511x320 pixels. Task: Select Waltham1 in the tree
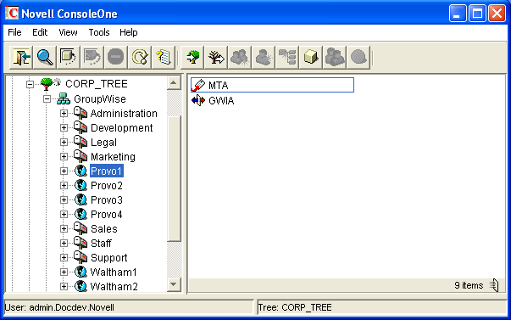[x=114, y=272]
